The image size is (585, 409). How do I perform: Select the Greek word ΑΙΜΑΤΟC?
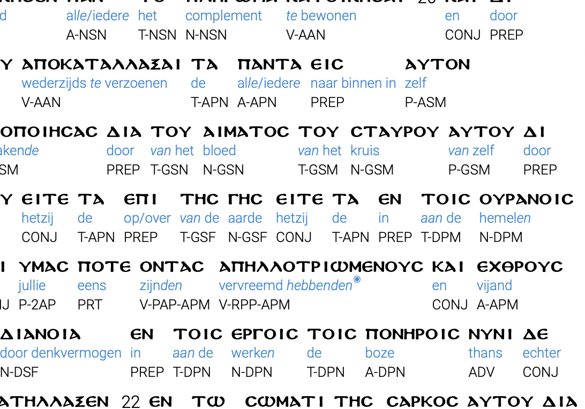click(x=246, y=132)
